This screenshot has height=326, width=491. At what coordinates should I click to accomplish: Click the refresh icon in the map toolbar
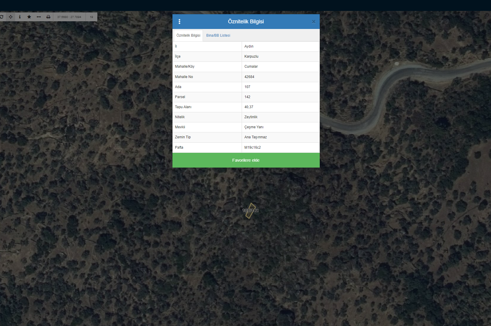[x=1, y=17]
